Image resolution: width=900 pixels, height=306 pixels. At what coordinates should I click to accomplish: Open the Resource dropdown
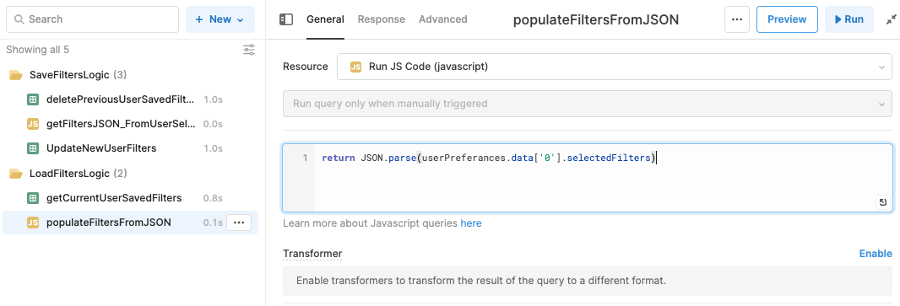tap(614, 67)
